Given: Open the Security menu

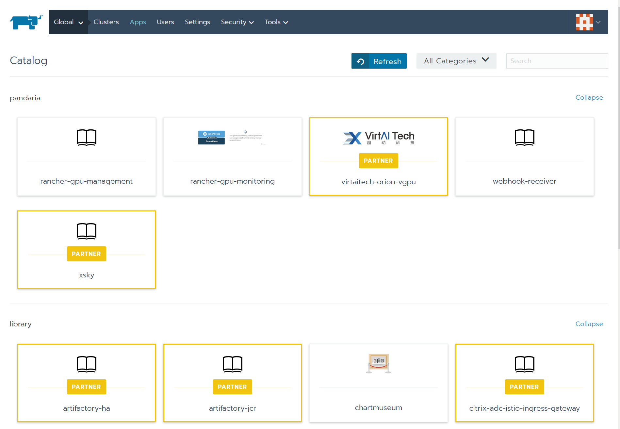Looking at the screenshot, I should 237,22.
